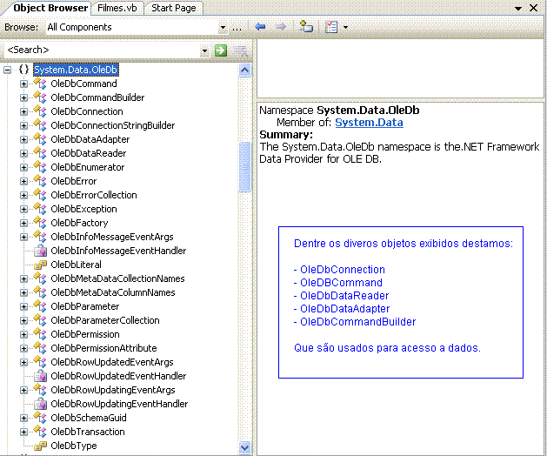Click the OleDbLiteral enum icon
547x456 pixels.
tap(40, 265)
